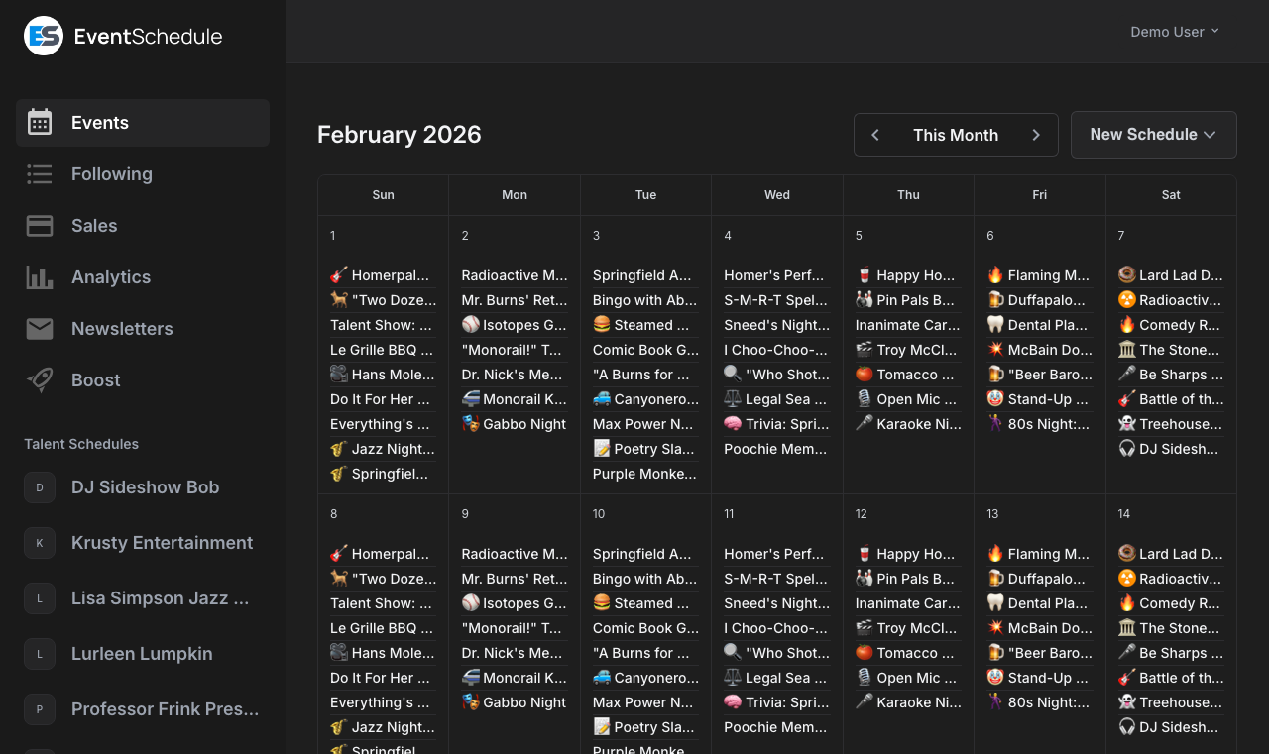The height and width of the screenshot is (754, 1269).
Task: Click the Analytics bar chart icon
Action: click(40, 276)
